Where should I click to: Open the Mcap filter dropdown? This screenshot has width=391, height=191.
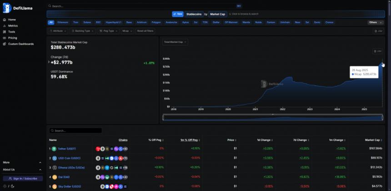click(127, 31)
